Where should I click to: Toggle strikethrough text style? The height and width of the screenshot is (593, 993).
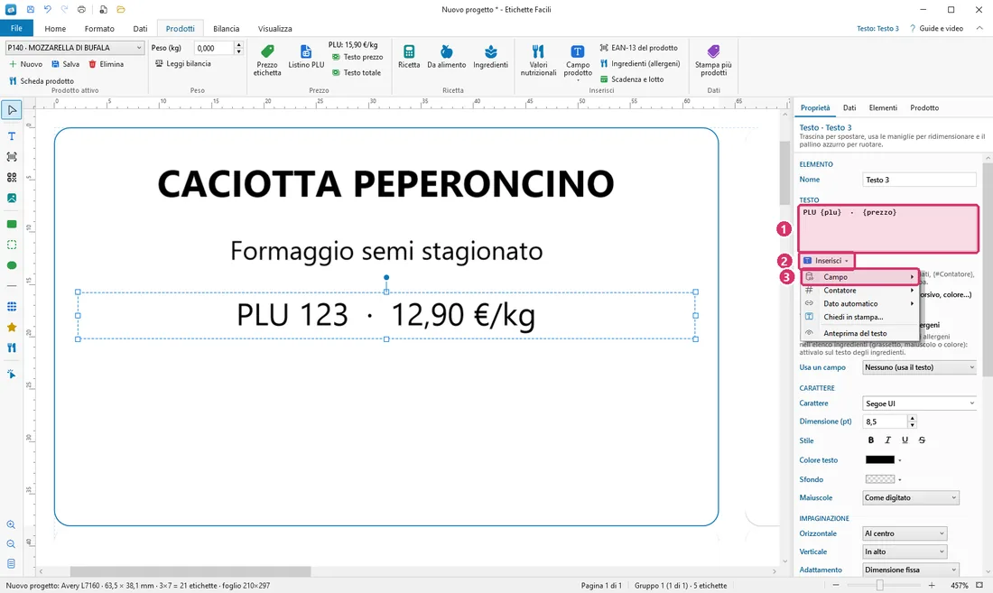tap(922, 440)
